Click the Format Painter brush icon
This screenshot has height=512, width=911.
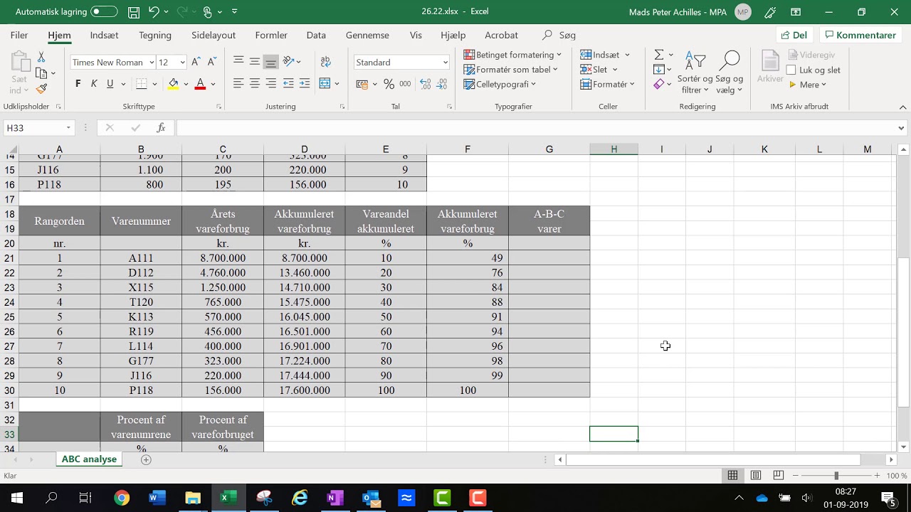pyautogui.click(x=41, y=89)
